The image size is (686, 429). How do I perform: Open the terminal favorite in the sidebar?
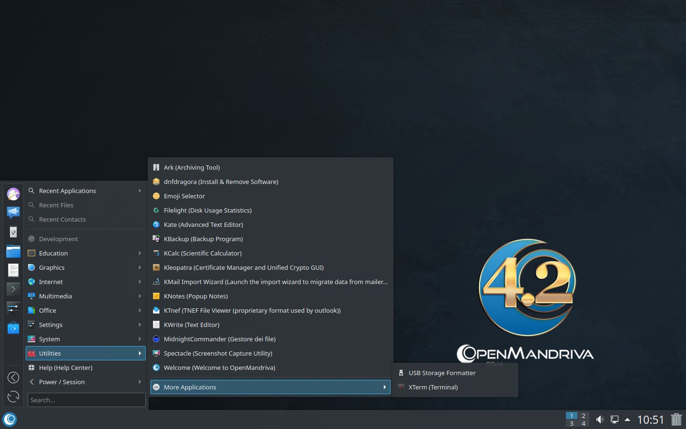[x=13, y=289]
